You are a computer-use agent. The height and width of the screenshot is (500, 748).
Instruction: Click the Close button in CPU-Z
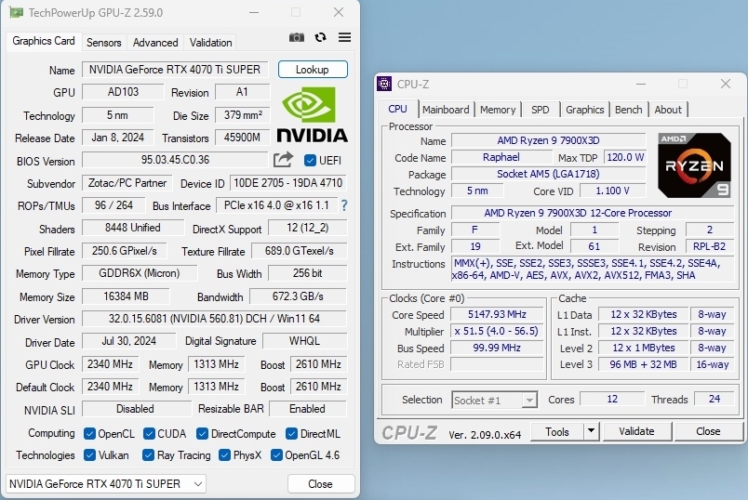708,431
